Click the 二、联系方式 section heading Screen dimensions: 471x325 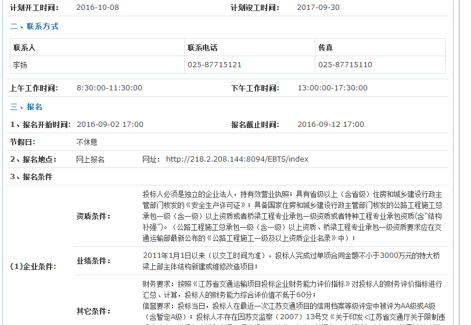[34, 27]
